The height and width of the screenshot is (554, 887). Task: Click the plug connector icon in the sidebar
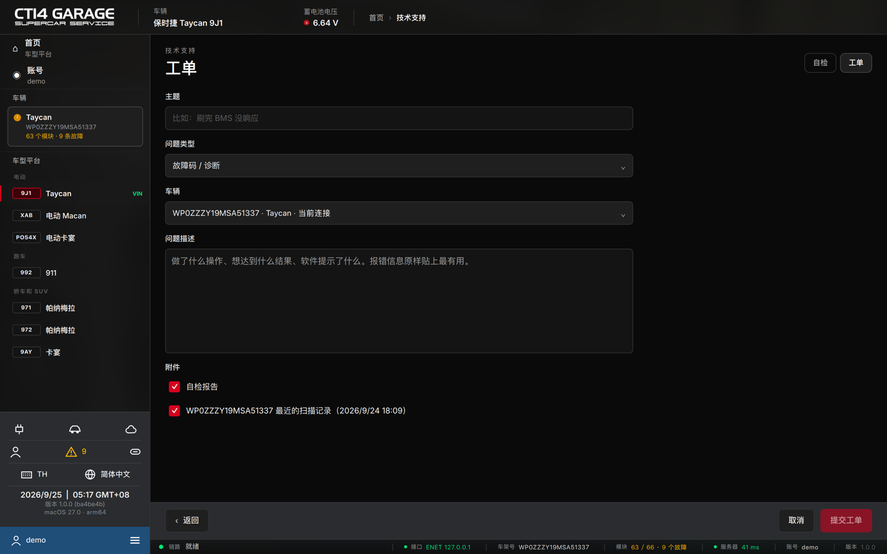point(19,429)
